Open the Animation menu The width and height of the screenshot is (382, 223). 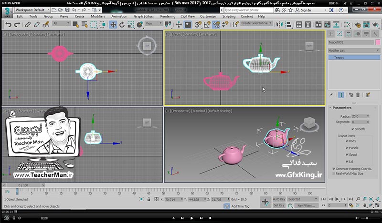119,16
